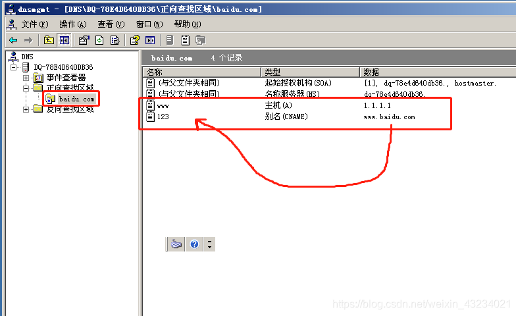Click the www.baidu.com data cell

click(x=390, y=117)
